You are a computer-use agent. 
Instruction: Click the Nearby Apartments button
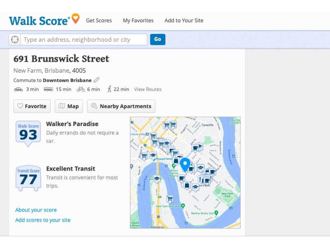pyautogui.click(x=121, y=106)
